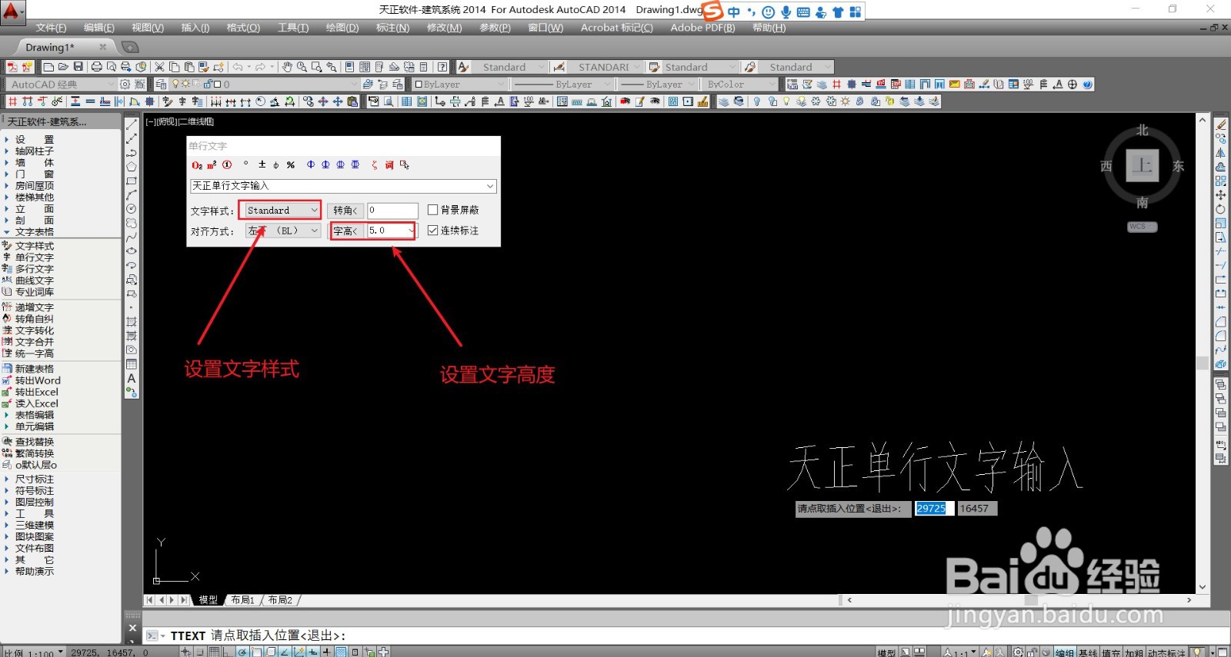Select the Pan hand tool
The width and height of the screenshot is (1231, 657).
point(287,67)
